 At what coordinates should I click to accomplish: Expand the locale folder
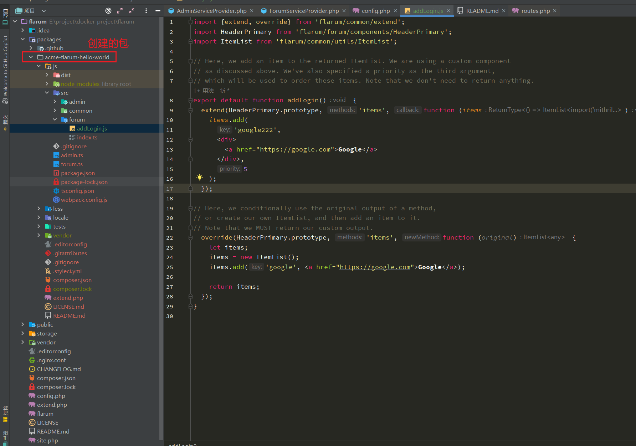[x=39, y=217]
